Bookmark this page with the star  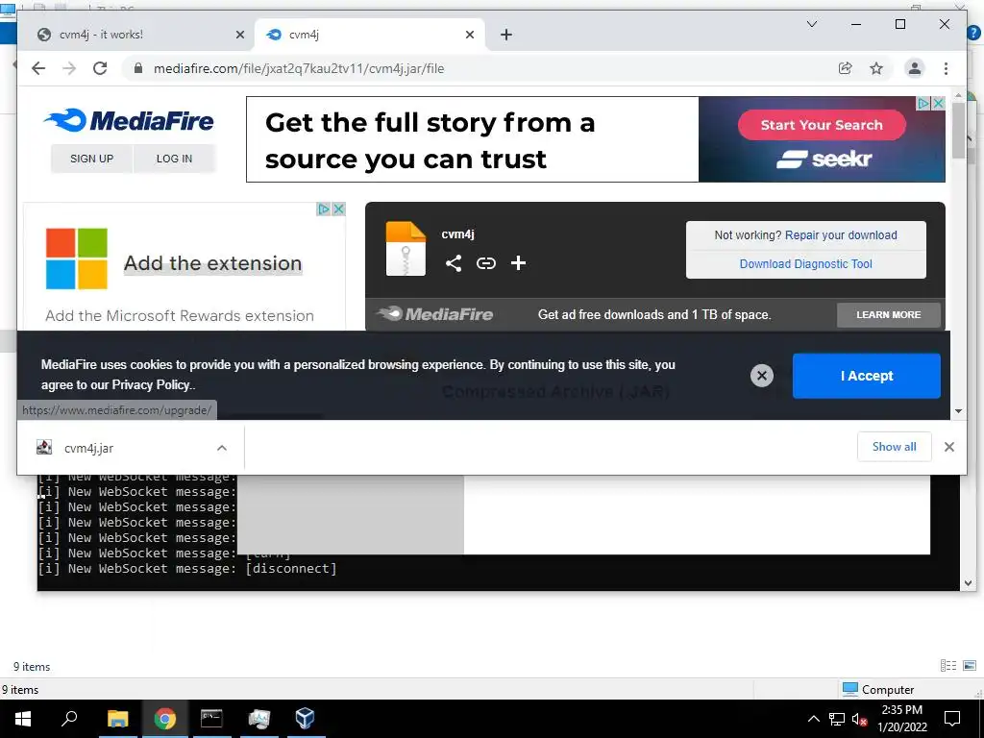click(x=876, y=68)
